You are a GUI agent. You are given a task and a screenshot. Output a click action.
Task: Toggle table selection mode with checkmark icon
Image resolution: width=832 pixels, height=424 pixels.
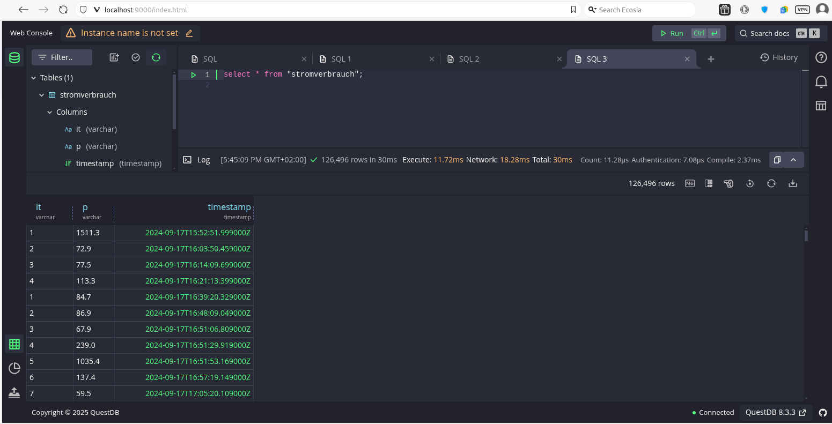[x=136, y=57]
